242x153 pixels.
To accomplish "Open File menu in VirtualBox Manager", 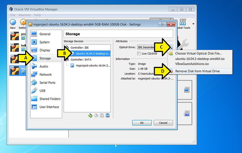I will pyautogui.click(x=13, y=15).
